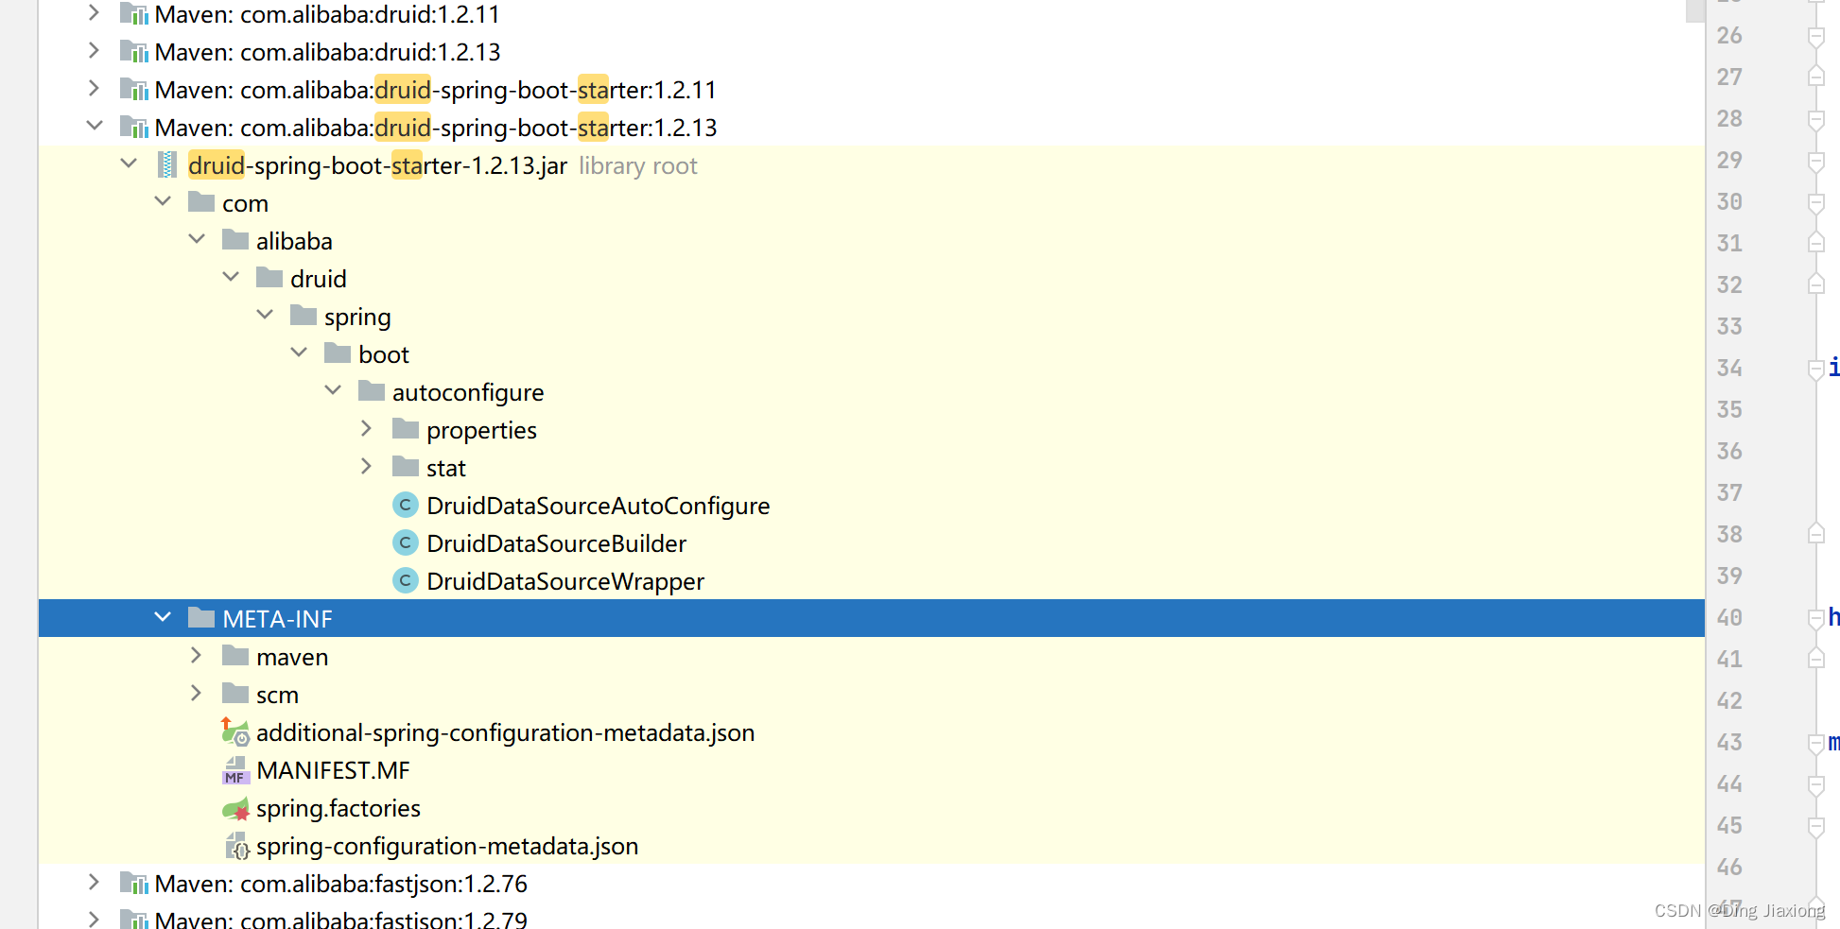Click editor line number 34

(1729, 368)
